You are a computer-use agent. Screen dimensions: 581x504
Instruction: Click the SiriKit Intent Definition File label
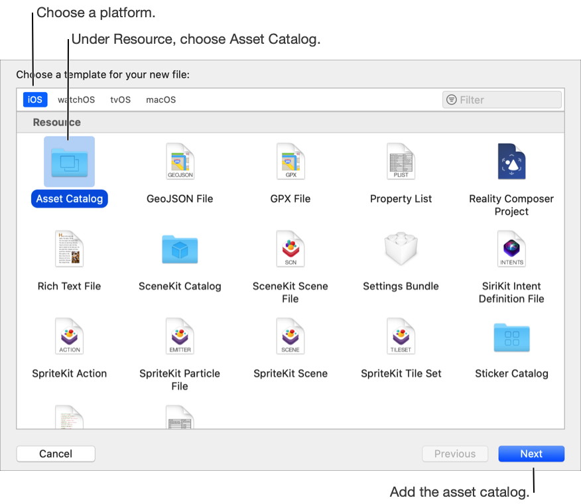511,292
